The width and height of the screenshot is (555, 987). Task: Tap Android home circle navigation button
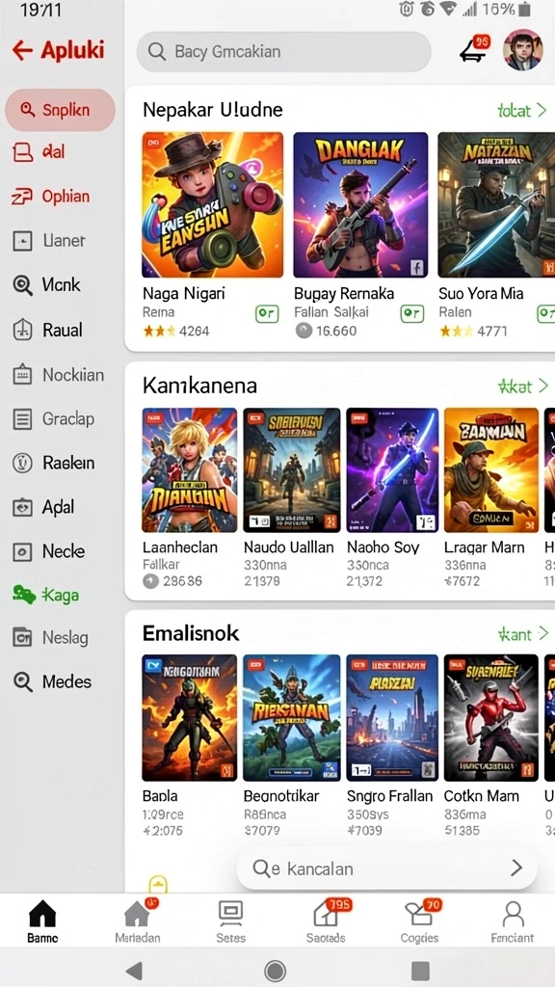coord(275,970)
